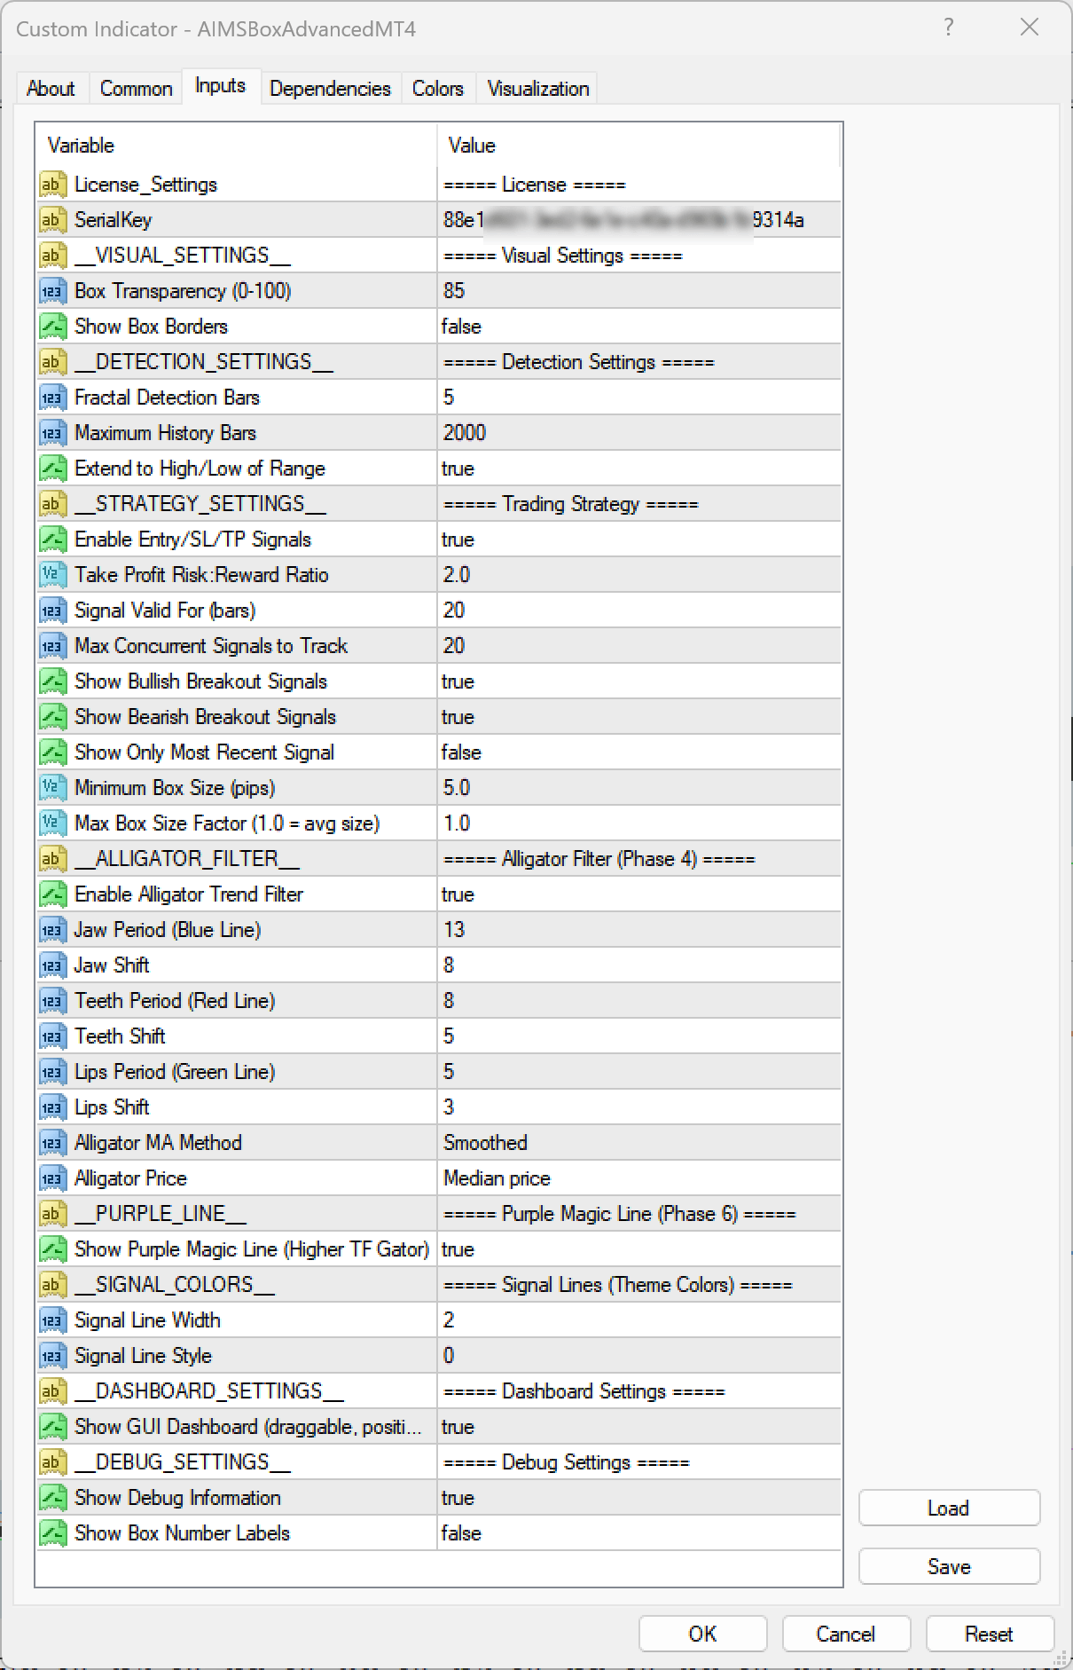This screenshot has width=1073, height=1670.
Task: Click the Variable column header
Action: point(237,146)
